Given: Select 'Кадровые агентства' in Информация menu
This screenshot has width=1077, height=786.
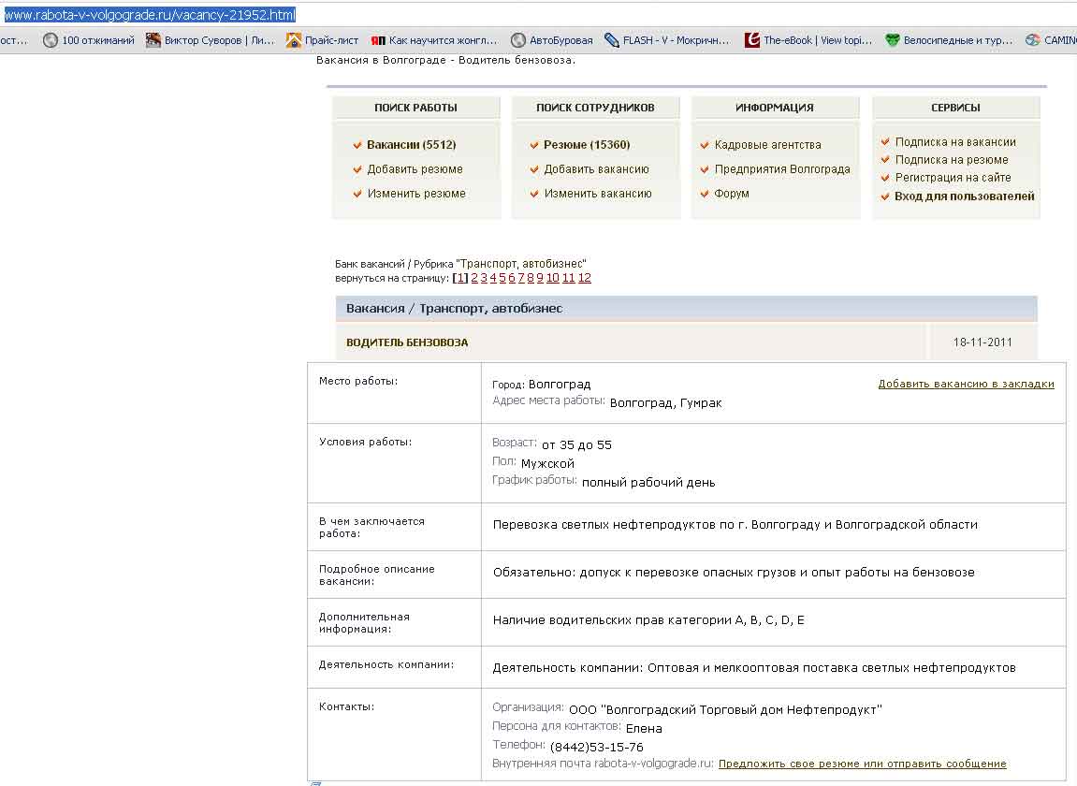Looking at the screenshot, I should tap(767, 145).
